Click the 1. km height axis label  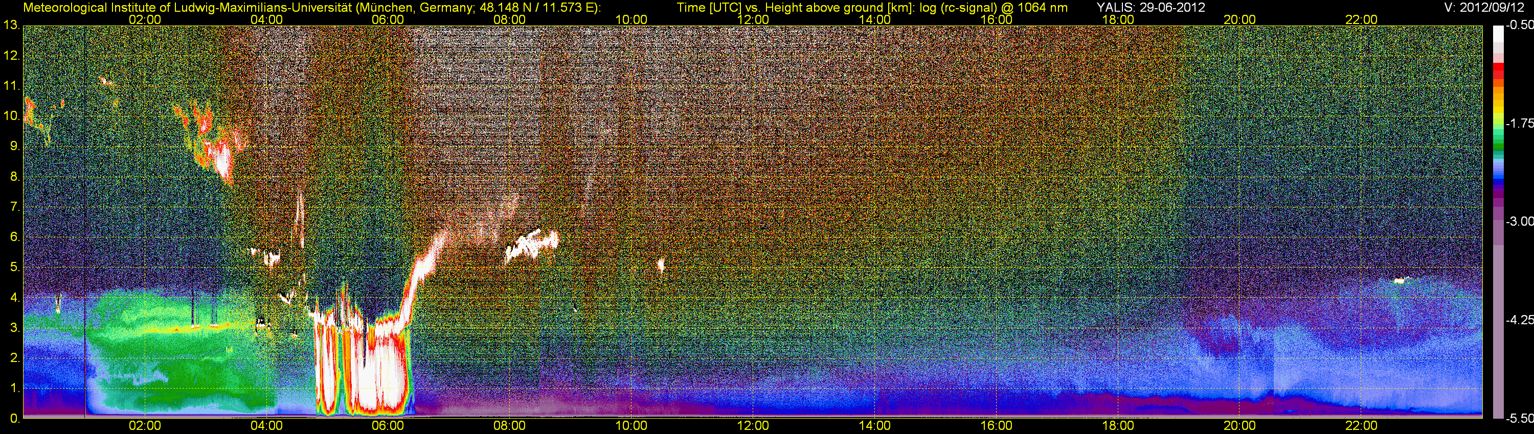point(15,388)
